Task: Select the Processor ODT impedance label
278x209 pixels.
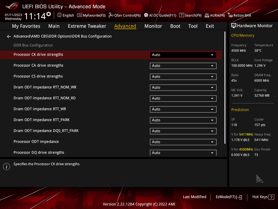Action: click(x=36, y=142)
